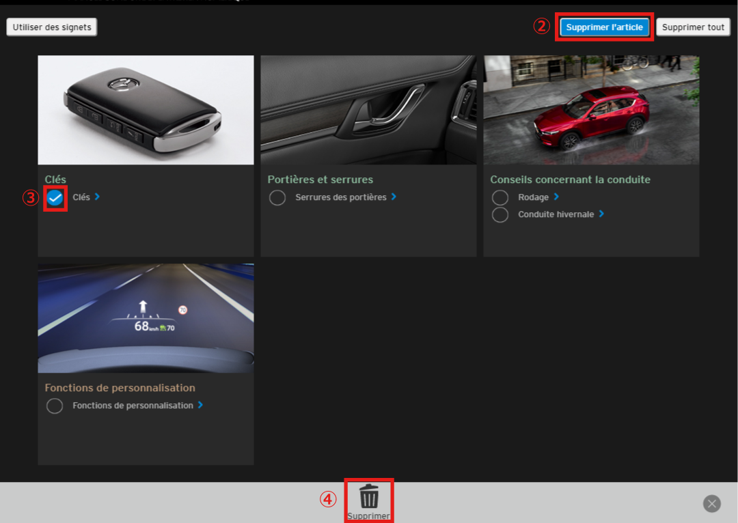Click the red car thumbnail image
The height and width of the screenshot is (523, 738).
tap(591, 110)
